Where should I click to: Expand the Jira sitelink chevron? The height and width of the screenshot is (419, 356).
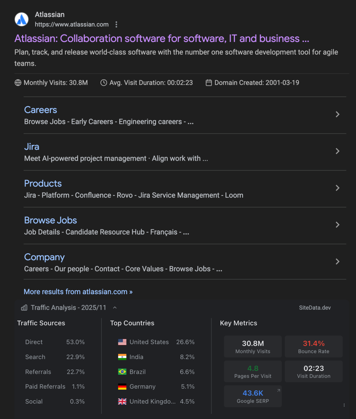point(338,151)
